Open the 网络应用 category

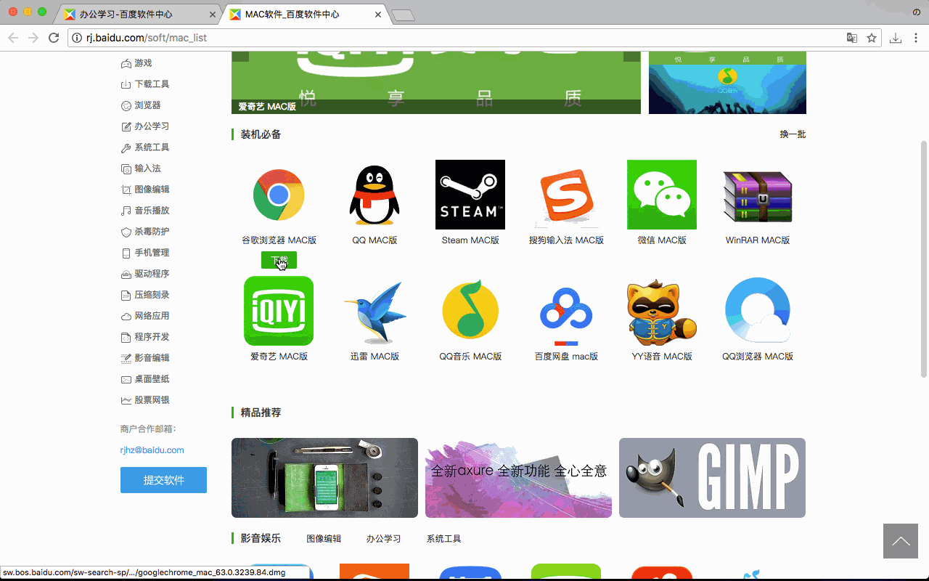145,316
